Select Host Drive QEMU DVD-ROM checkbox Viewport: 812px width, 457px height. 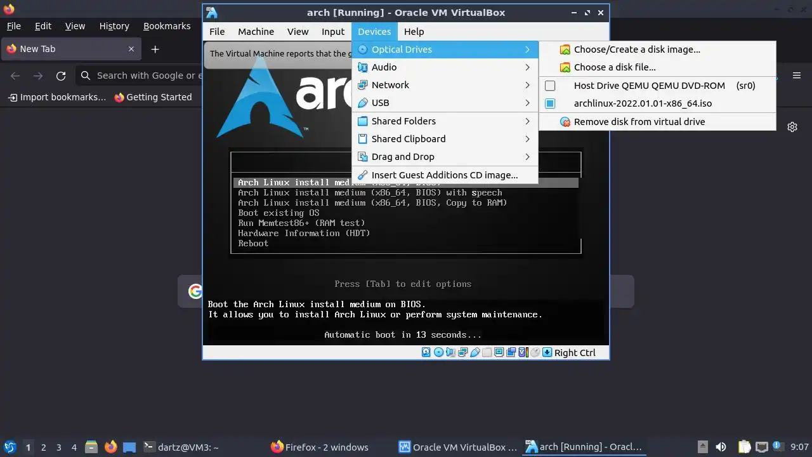pyautogui.click(x=550, y=86)
